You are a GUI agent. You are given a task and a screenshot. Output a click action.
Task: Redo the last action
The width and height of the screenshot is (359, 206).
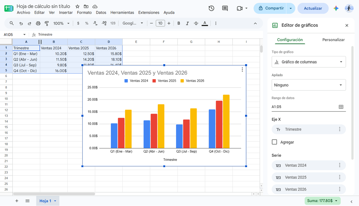pyautogui.click(x=29, y=23)
